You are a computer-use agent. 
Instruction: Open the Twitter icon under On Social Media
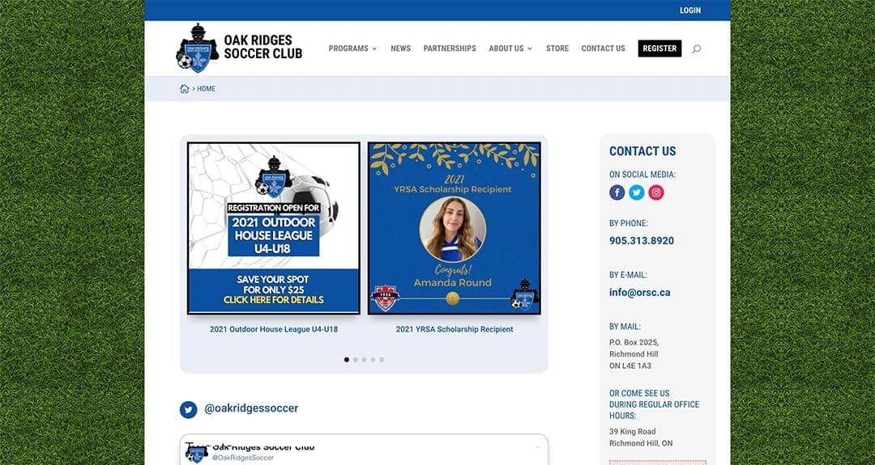click(x=637, y=192)
